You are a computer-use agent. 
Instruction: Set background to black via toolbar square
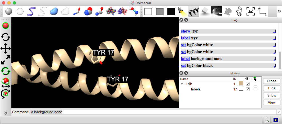pyautogui.click(x=171, y=11)
